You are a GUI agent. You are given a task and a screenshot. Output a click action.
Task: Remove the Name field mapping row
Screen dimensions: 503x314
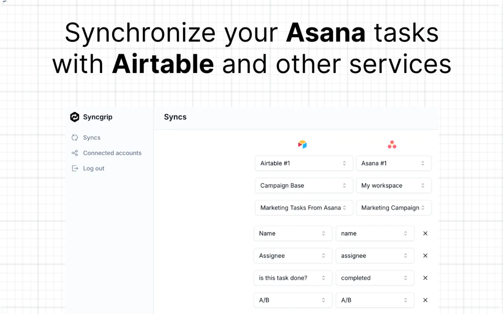pos(425,233)
